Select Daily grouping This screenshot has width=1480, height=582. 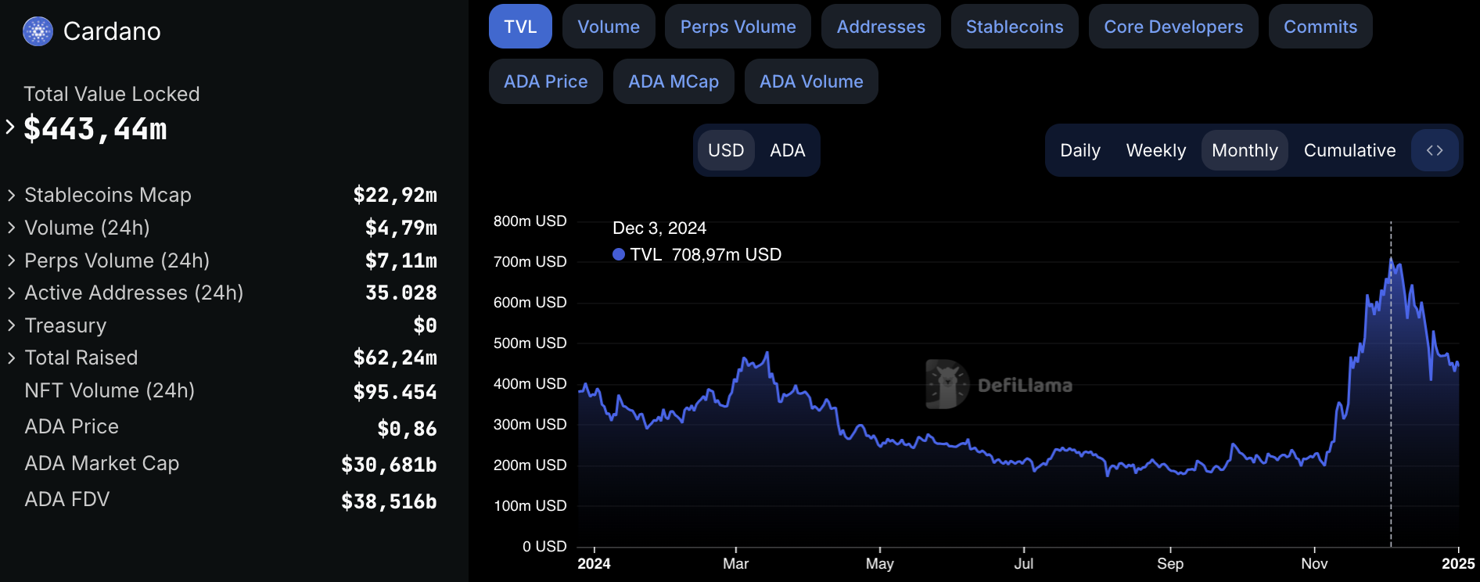[1080, 150]
